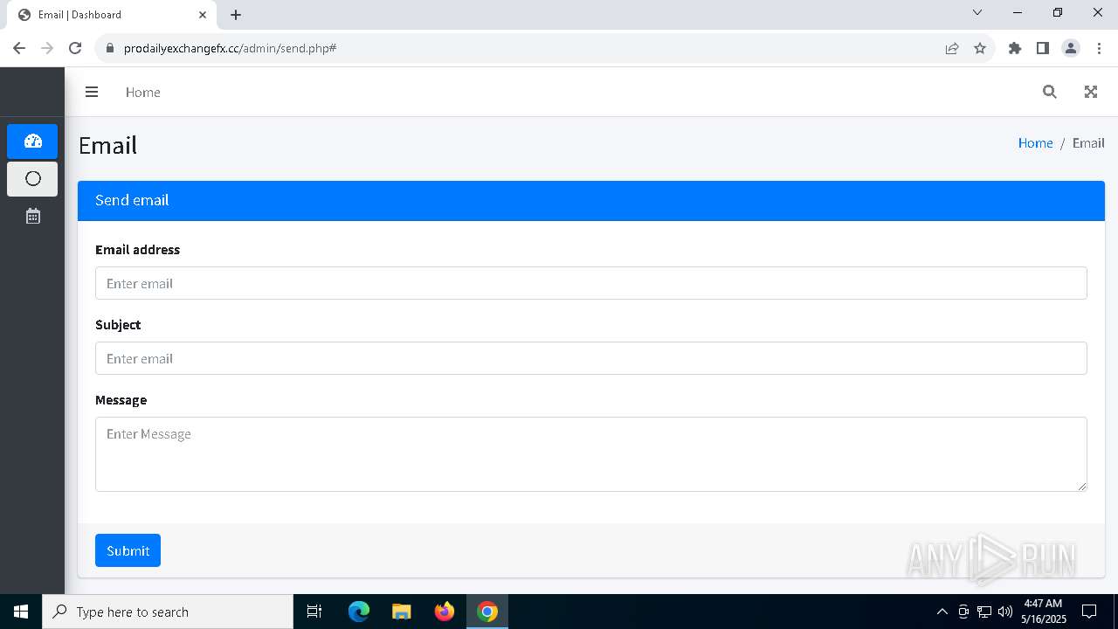Viewport: 1118px width, 629px height.
Task: Click Home in the top navbar
Action: (x=142, y=92)
